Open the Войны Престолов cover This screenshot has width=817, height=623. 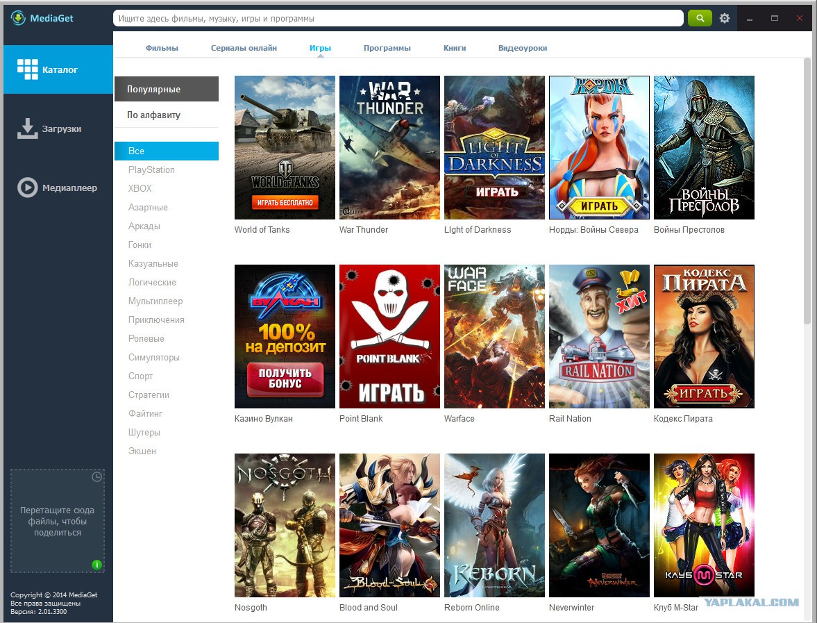(704, 147)
